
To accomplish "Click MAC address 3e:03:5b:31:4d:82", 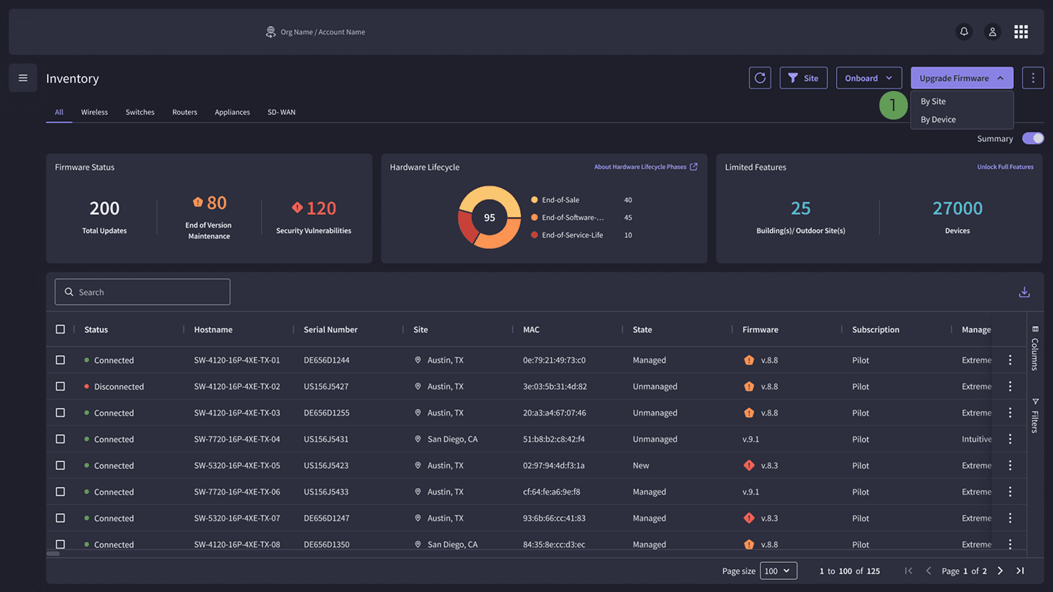I will click(555, 386).
